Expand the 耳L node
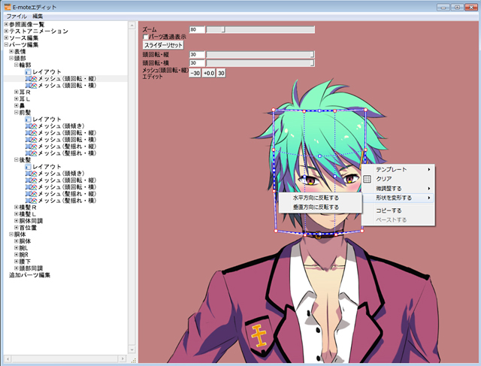The height and width of the screenshot is (366, 481). pos(17,98)
